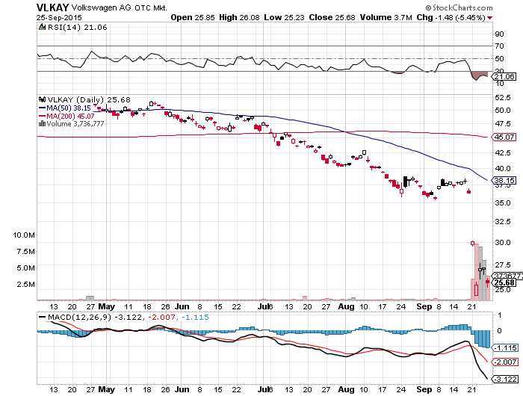Click the 30.0 price axis label
The height and width of the screenshot is (396, 523).
tap(503, 243)
